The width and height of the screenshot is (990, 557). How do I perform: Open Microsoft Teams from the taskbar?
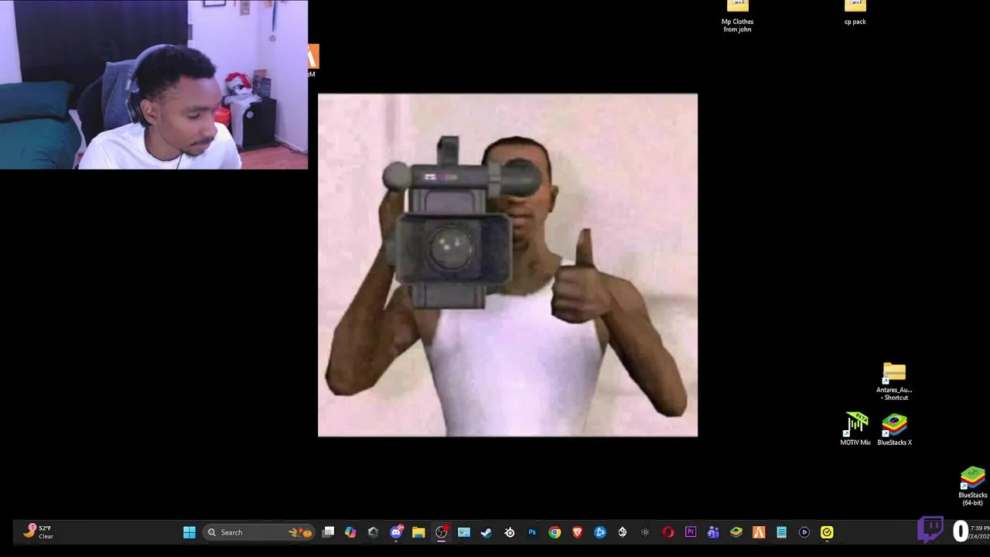point(713,532)
